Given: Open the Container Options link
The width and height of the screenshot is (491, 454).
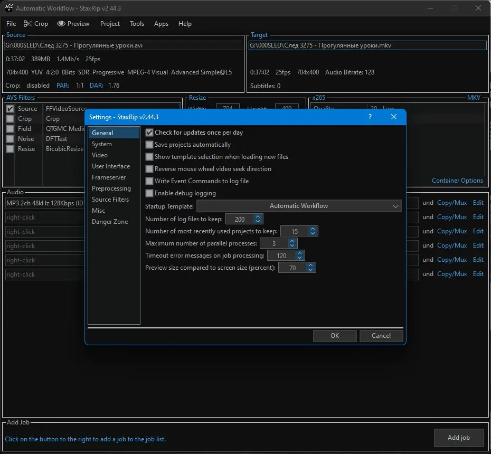Looking at the screenshot, I should 457,181.
